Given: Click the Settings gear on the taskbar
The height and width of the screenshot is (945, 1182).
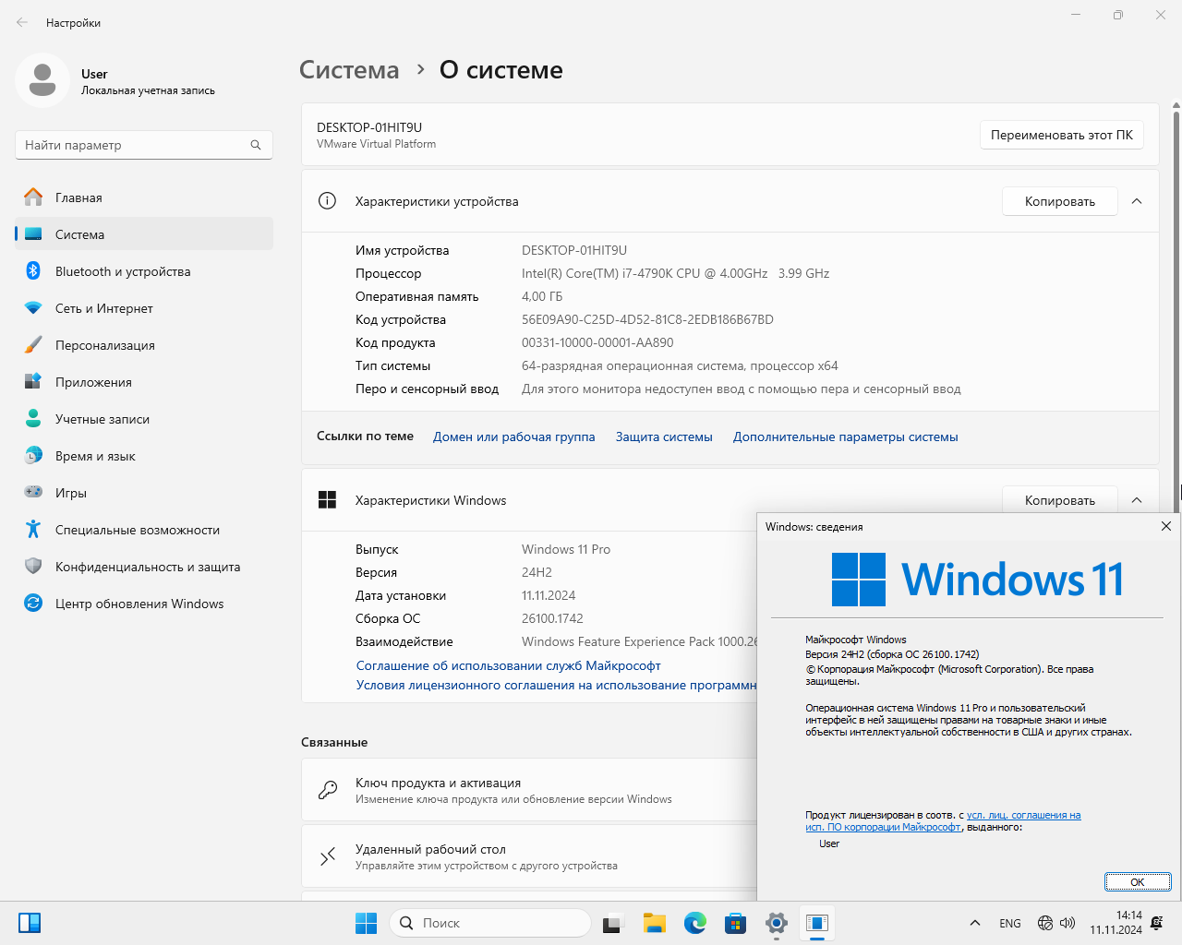Looking at the screenshot, I should coord(777,923).
